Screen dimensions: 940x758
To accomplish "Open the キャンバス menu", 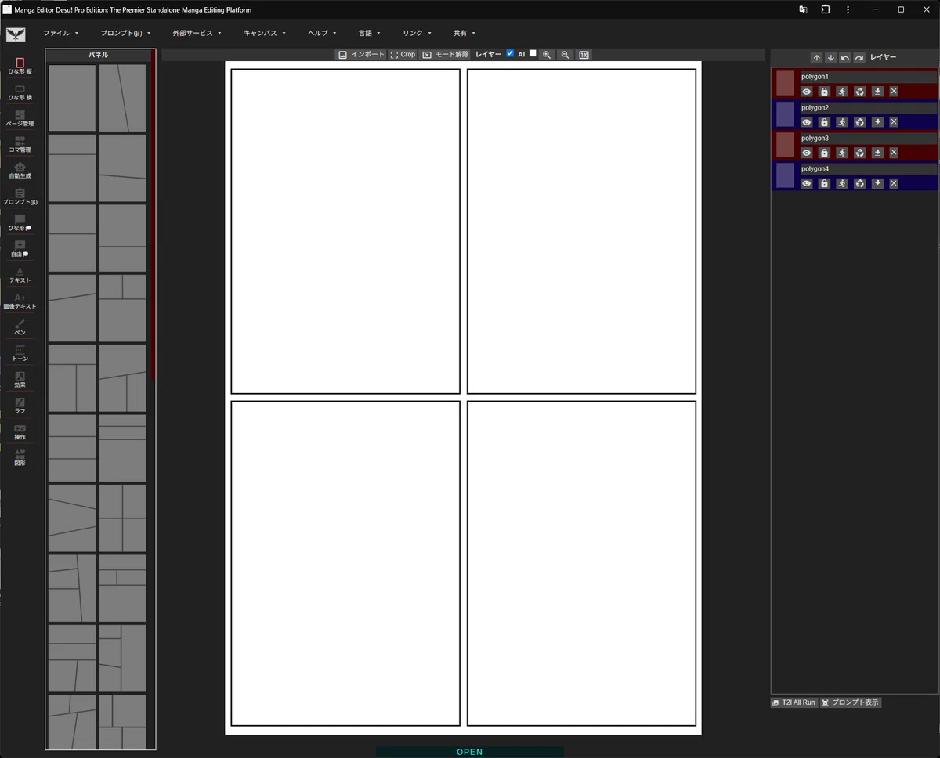I will 265,34.
